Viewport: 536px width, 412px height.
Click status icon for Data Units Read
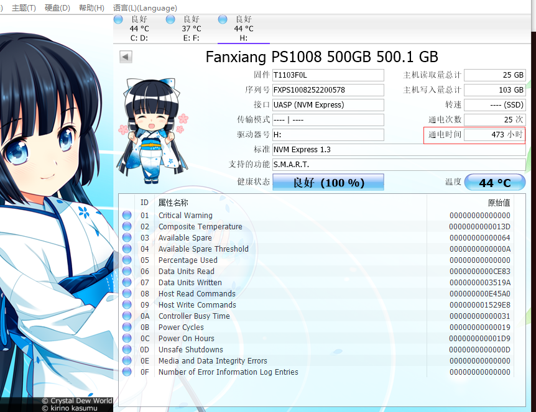(x=127, y=271)
